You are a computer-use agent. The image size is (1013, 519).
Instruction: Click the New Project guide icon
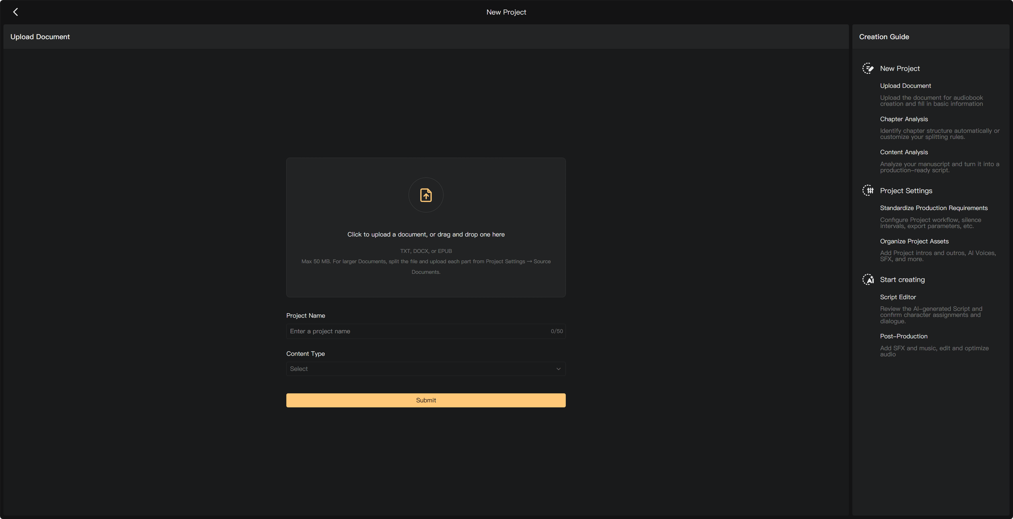pyautogui.click(x=868, y=69)
